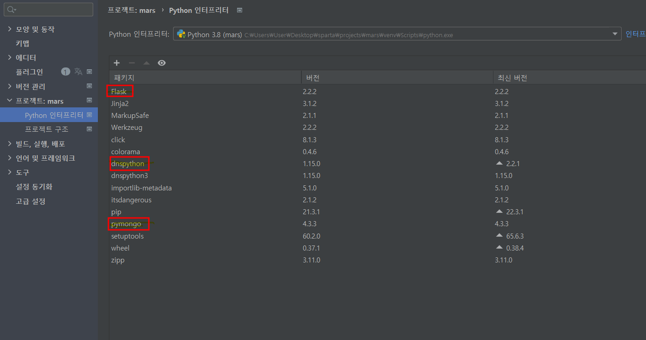Select the itsdangerous package row
Image resolution: width=646 pixels, height=340 pixels.
[x=377, y=200]
